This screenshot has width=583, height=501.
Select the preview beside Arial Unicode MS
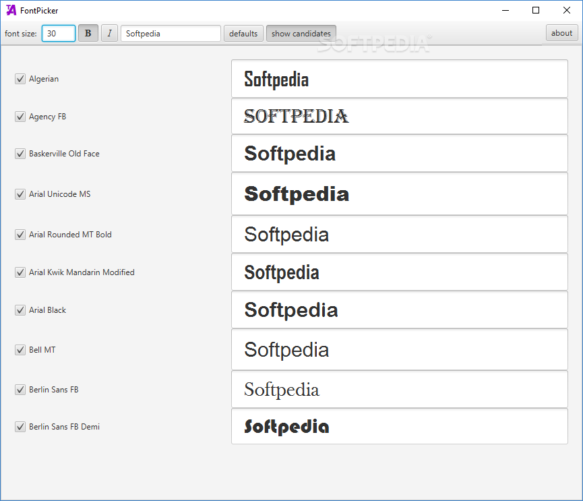[400, 194]
